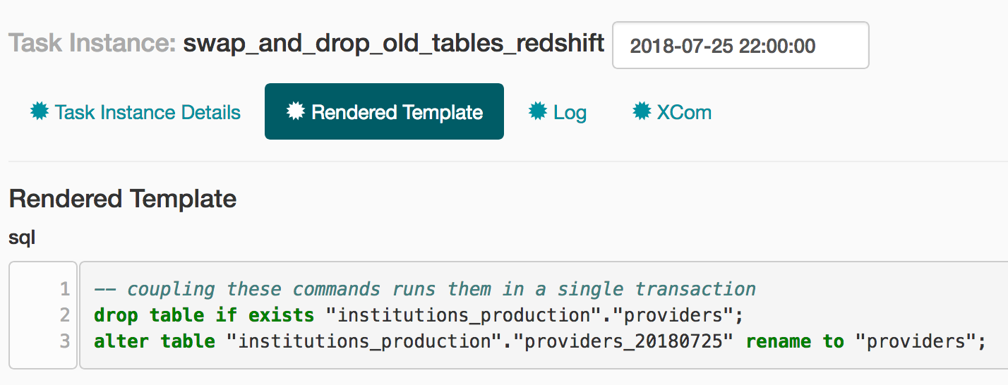Screen dimensions: 1008x385
Task: Focus the execution date input field
Action: click(740, 46)
